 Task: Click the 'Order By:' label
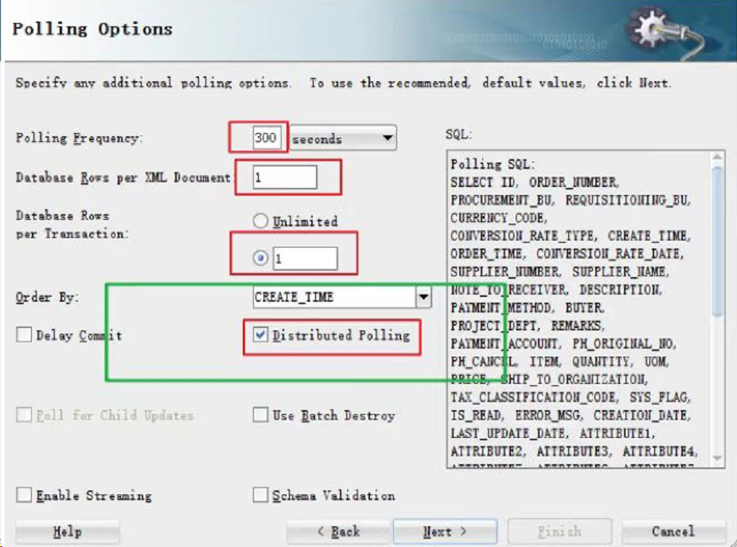[47, 297]
